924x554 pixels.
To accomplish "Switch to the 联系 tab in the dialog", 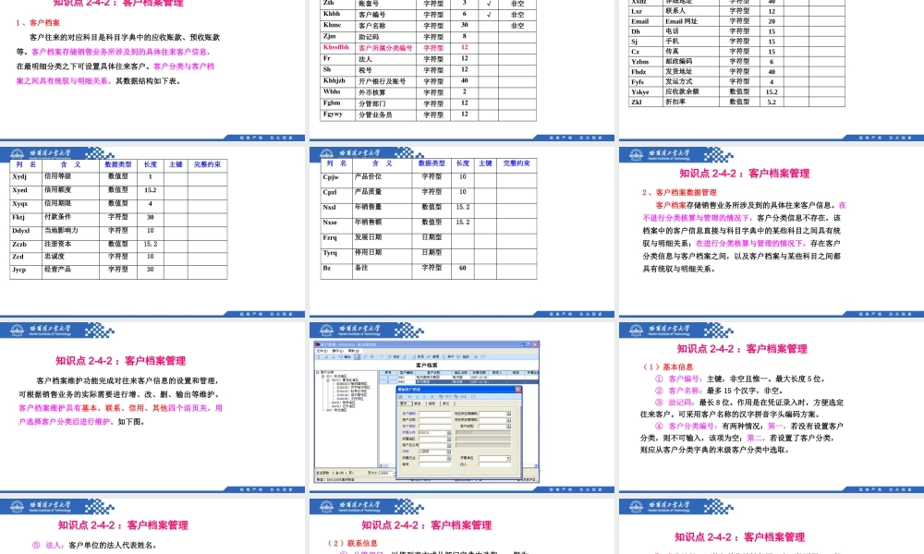I will click(x=418, y=403).
